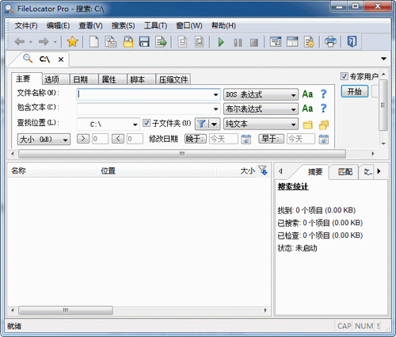Expand the C:\ look-in location dropdown

(135, 124)
